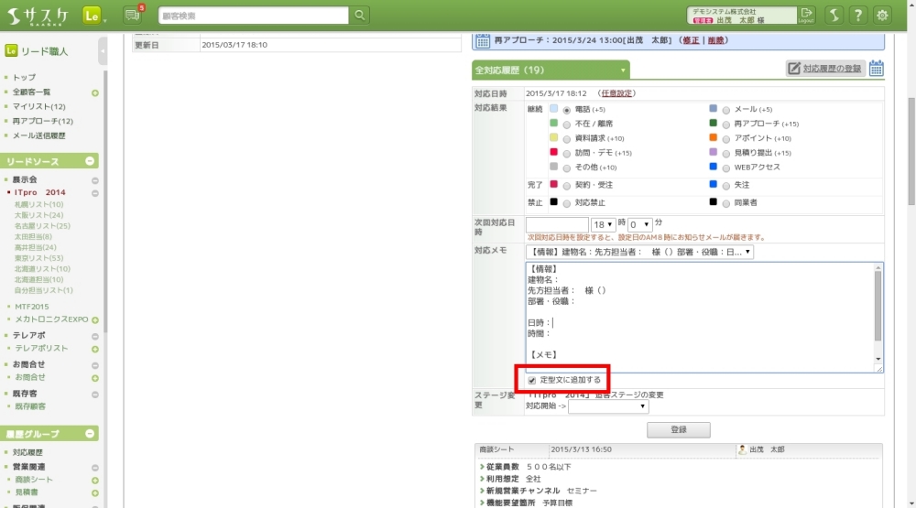
Task: Select the メール radio button
Action: click(x=726, y=109)
